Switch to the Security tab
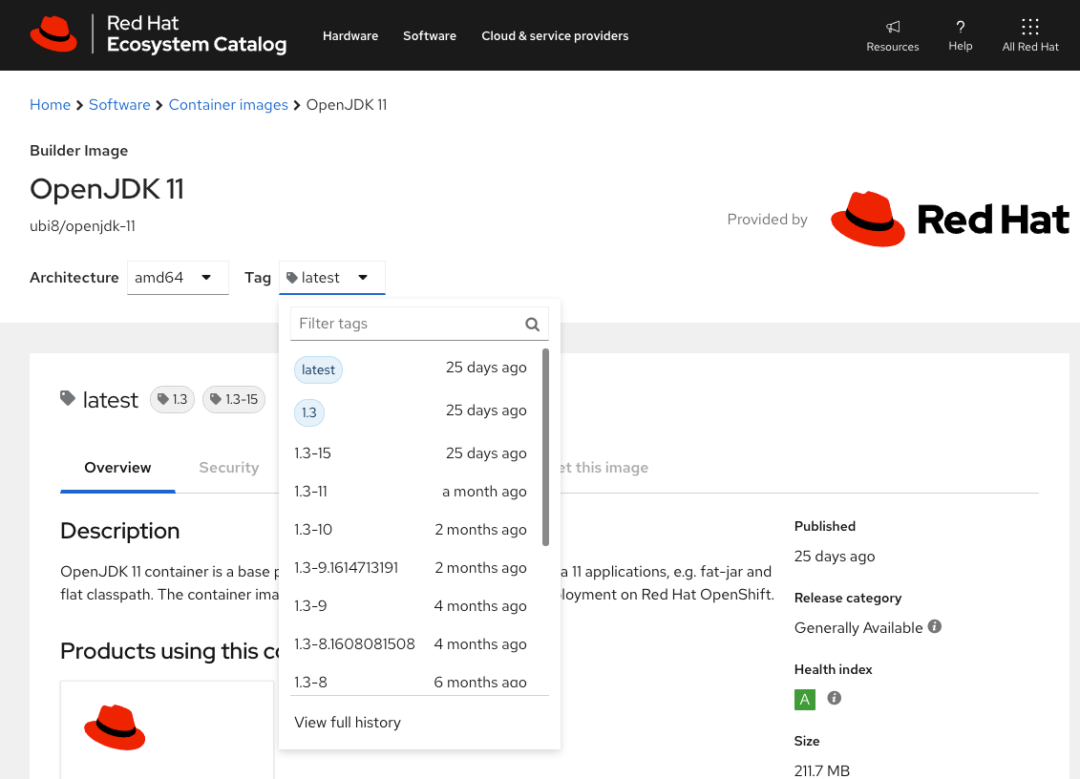Image resolution: width=1080 pixels, height=779 pixels. point(228,467)
